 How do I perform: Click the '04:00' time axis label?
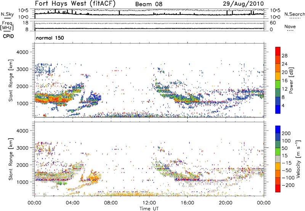click(x=72, y=203)
